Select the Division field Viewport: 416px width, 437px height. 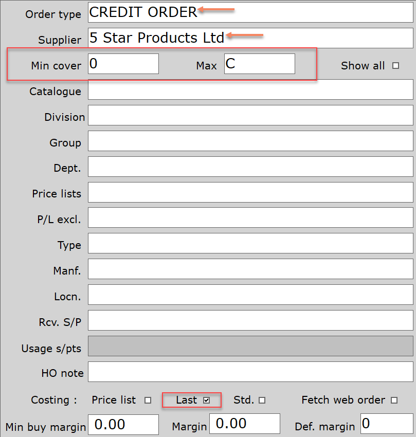(x=250, y=115)
